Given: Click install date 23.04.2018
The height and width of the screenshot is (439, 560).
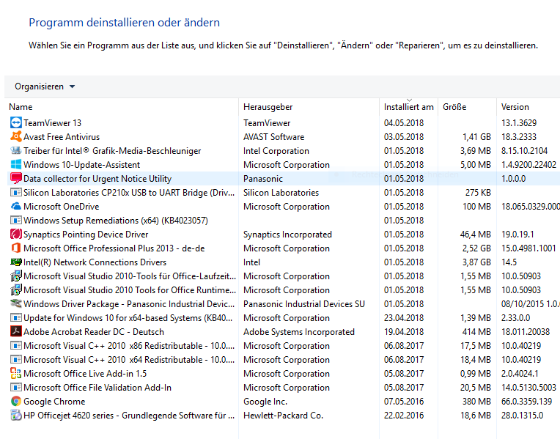Looking at the screenshot, I should [x=404, y=318].
